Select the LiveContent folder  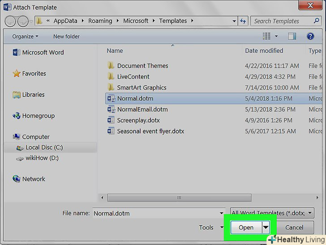click(133, 77)
